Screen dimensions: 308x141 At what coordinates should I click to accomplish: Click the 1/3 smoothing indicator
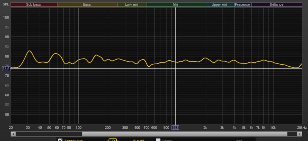click(112, 140)
